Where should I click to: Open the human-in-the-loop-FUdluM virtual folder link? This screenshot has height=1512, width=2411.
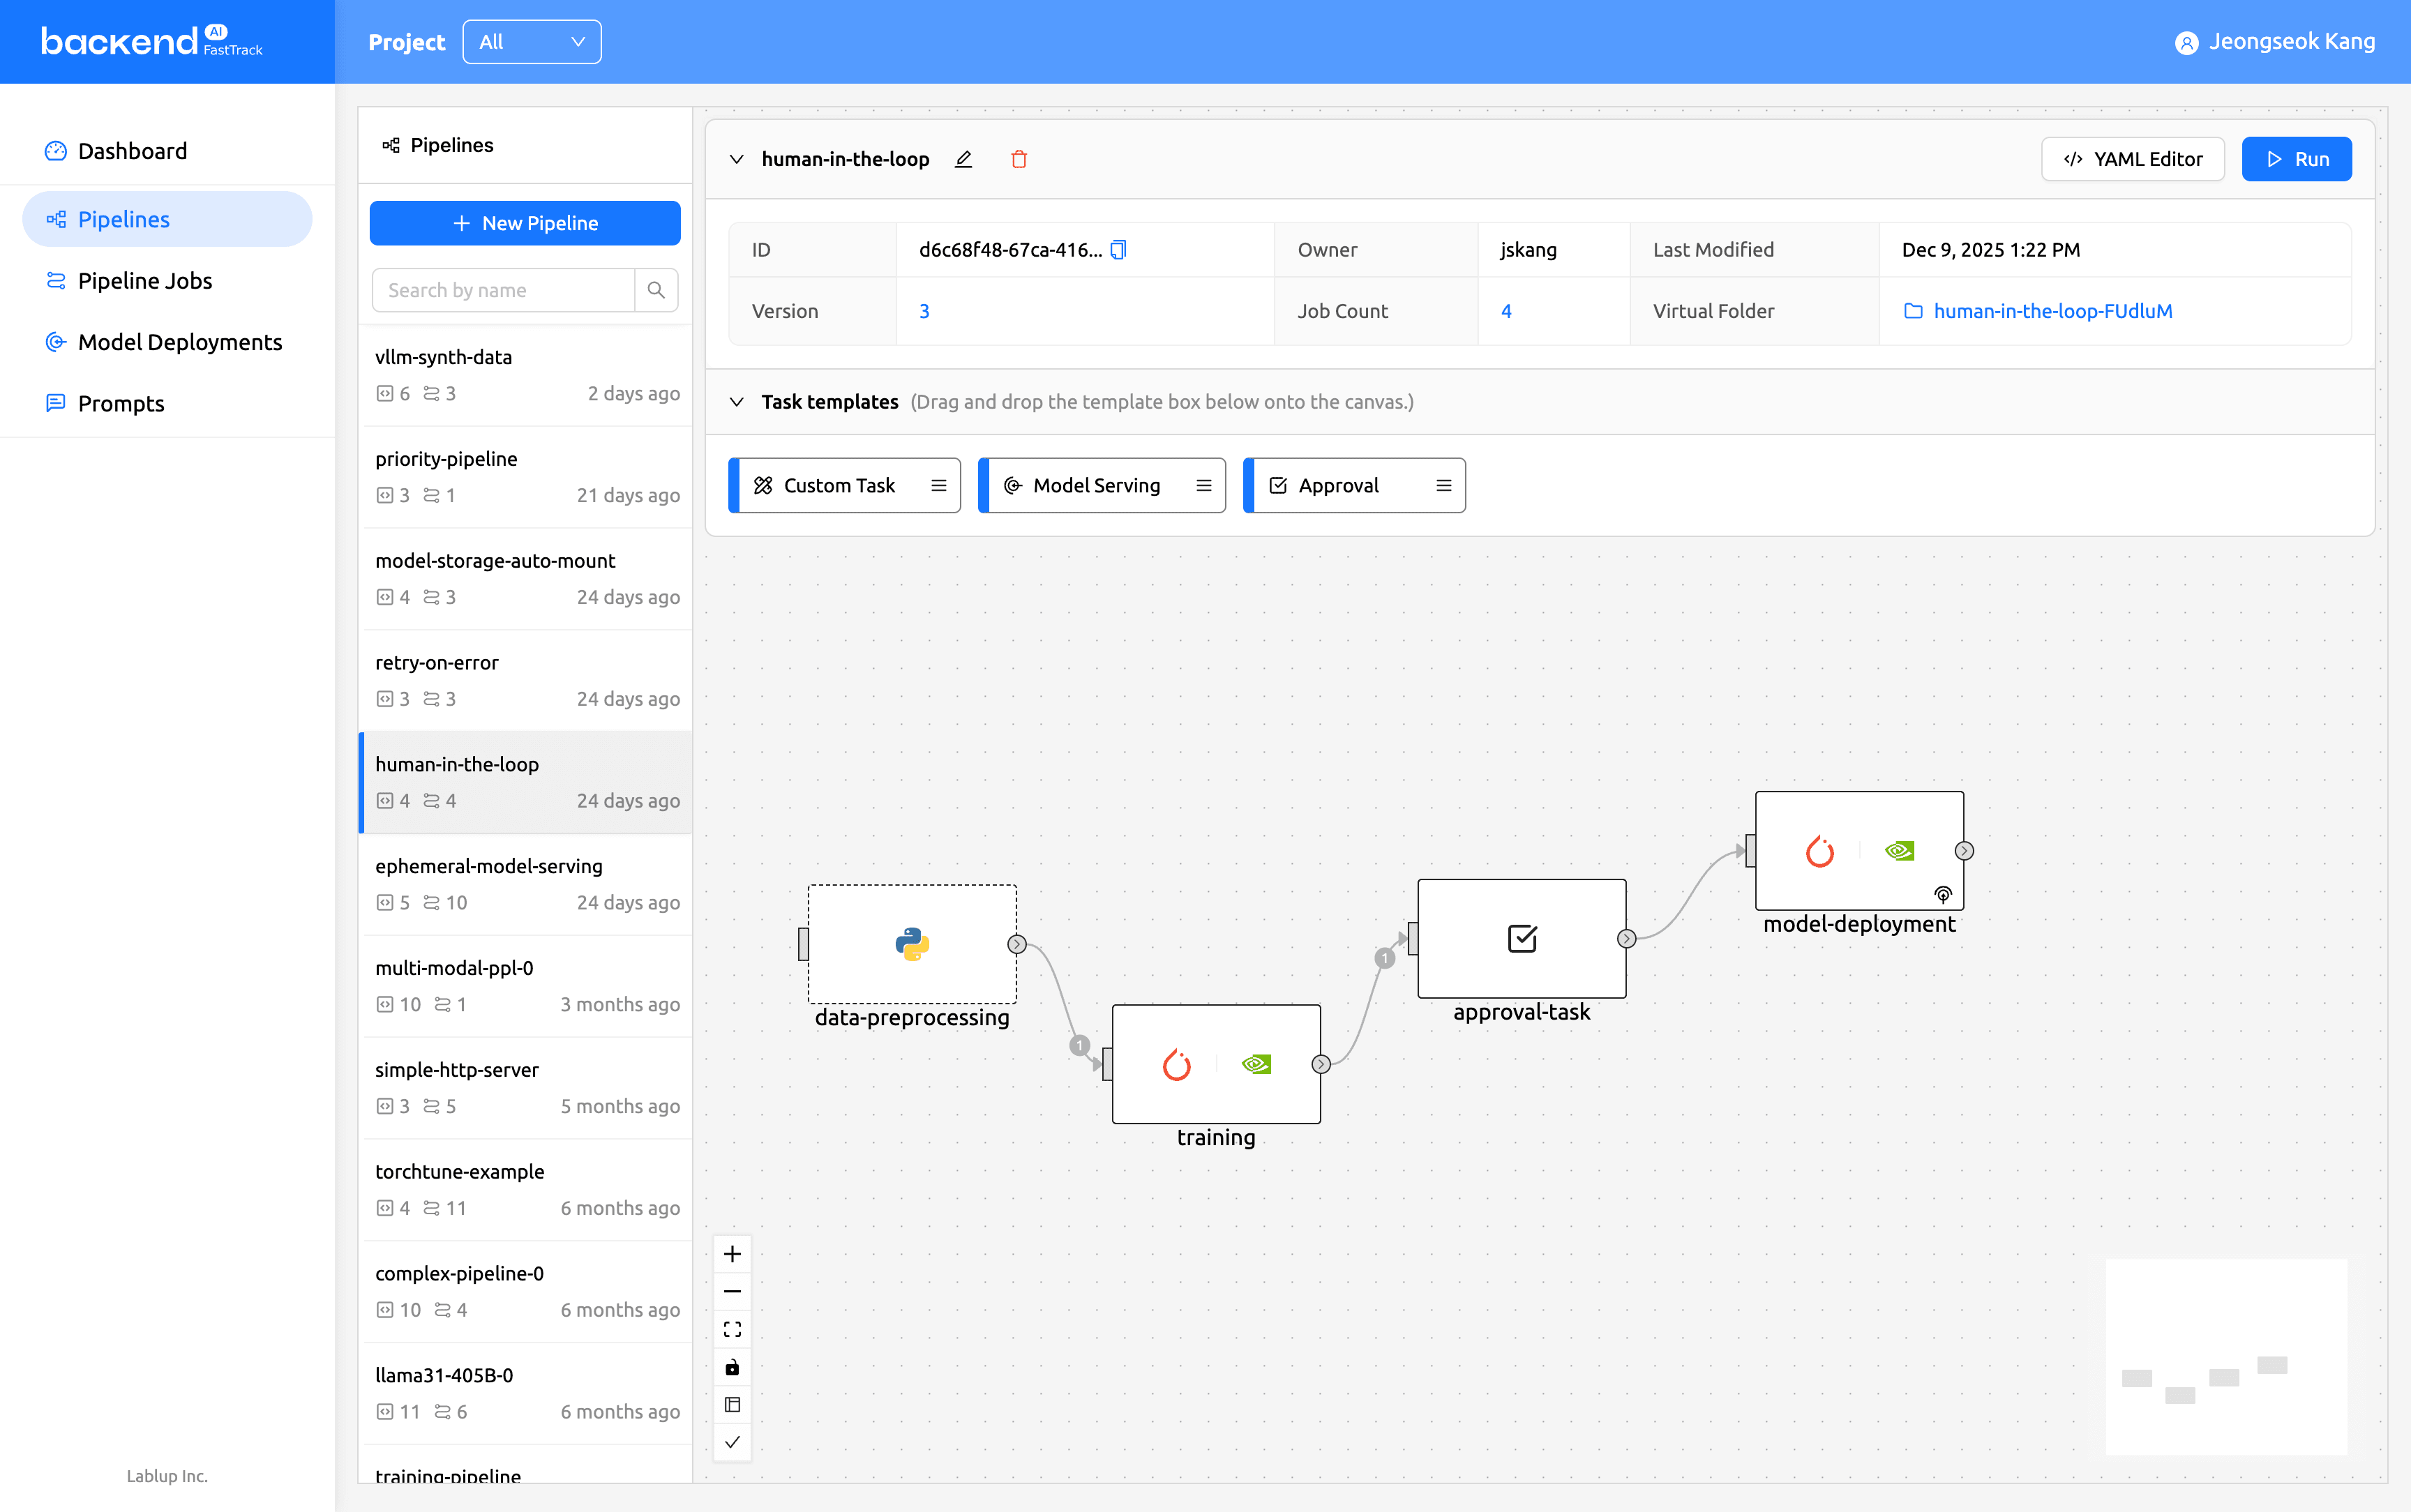[2051, 311]
